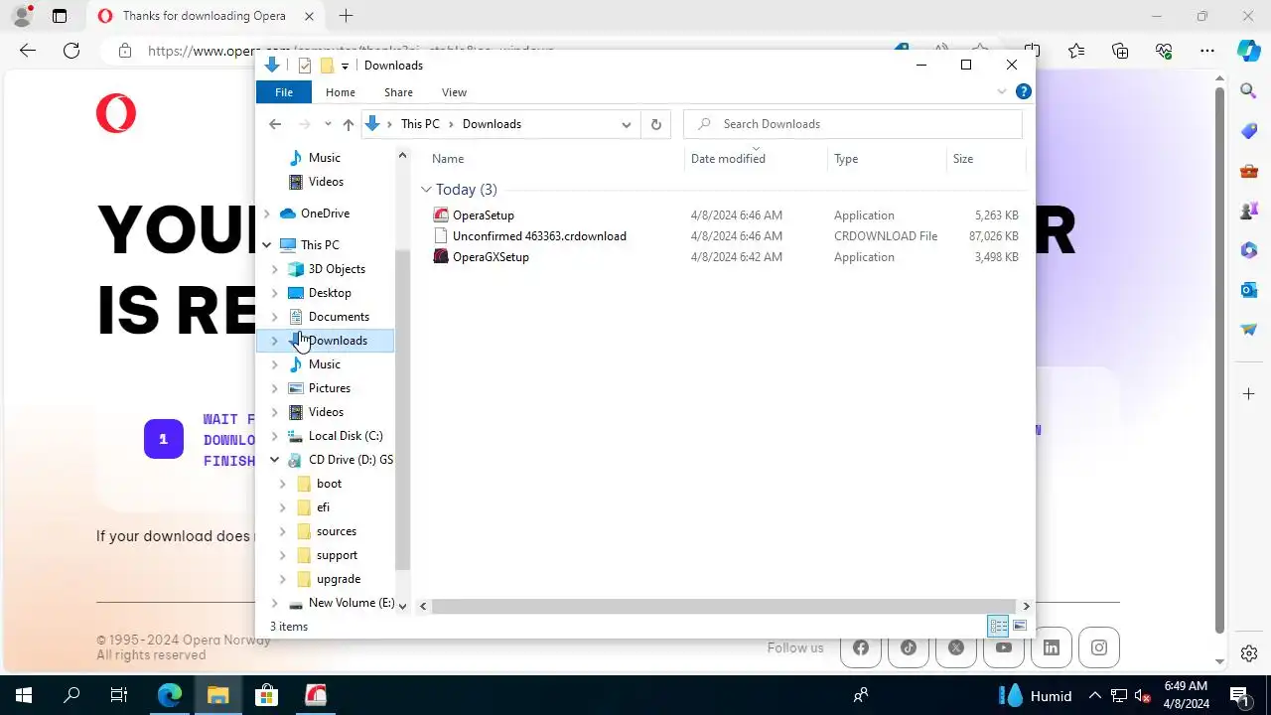Open Opera YouTube social link
Viewport: 1271px width, 715px height.
point(1004,647)
